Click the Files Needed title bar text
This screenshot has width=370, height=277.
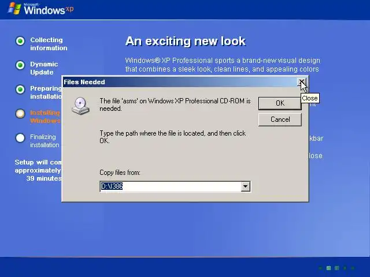[84, 82]
